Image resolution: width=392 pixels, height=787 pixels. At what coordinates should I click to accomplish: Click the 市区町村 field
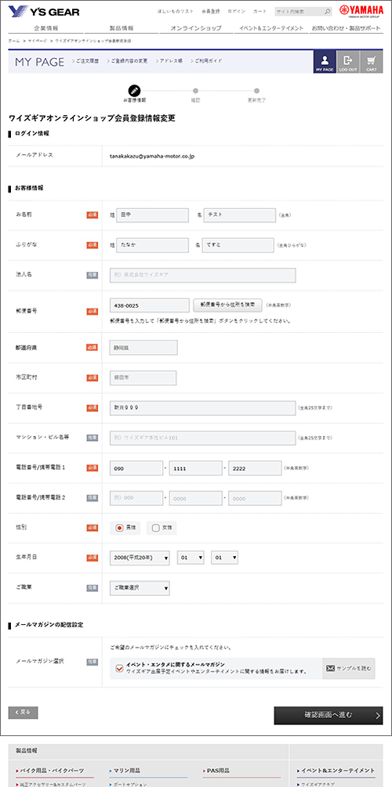pos(143,377)
